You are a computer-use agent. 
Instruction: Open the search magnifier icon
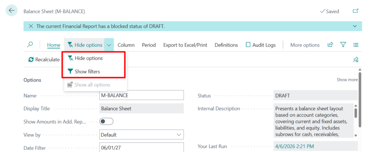point(30,45)
